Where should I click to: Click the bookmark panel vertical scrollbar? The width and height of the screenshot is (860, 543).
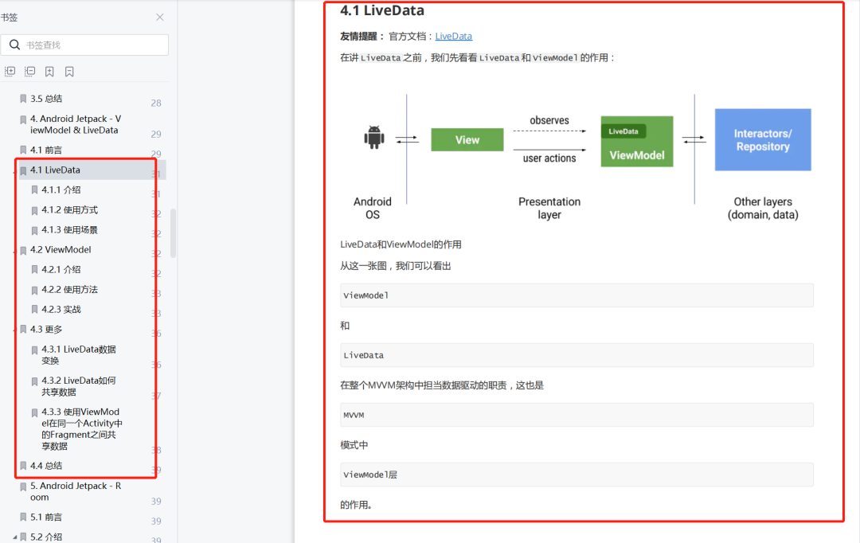(x=174, y=233)
